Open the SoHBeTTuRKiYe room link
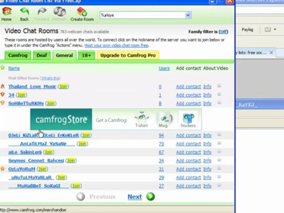This screenshot has width=284, height=213. 26,104
